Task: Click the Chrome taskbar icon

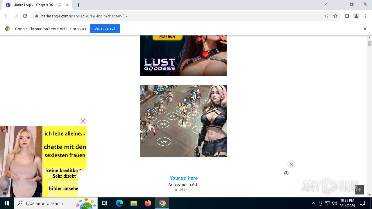Action: coord(162,203)
